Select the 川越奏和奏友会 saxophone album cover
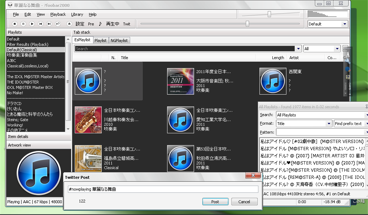The height and width of the screenshot is (215, 368). (88, 120)
